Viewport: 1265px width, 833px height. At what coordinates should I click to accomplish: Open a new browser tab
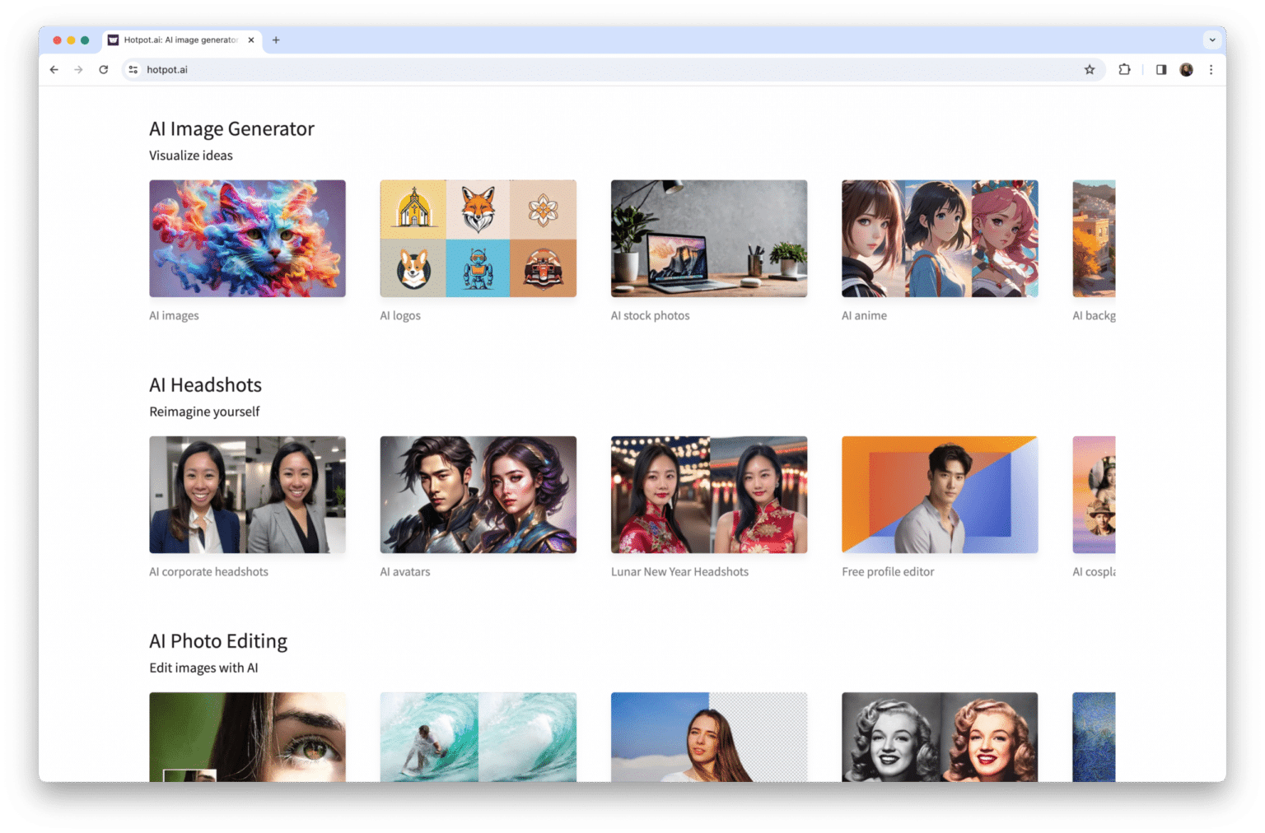pos(276,40)
